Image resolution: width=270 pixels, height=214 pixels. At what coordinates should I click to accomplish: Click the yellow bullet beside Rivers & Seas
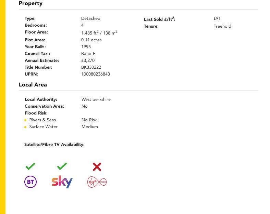pyautogui.click(x=25, y=120)
